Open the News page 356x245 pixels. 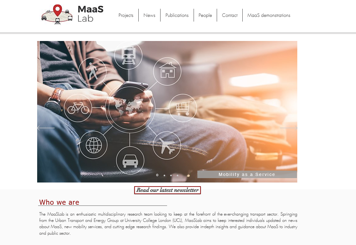click(x=149, y=15)
